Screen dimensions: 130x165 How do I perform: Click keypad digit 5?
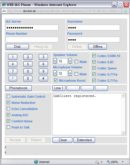28,64
